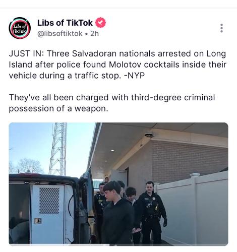The width and height of the screenshot is (237, 252).
Task: Click the 'Long Island' words in the post
Action: [x=216, y=53]
